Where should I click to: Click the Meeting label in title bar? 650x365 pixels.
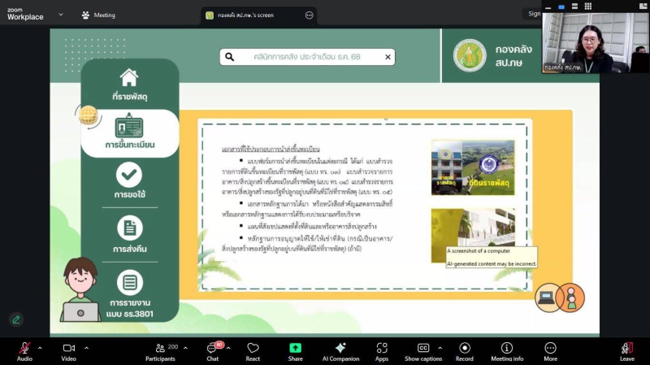coord(98,15)
